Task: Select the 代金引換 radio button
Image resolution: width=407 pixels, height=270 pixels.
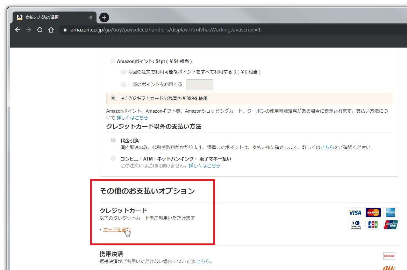Action: (113, 140)
